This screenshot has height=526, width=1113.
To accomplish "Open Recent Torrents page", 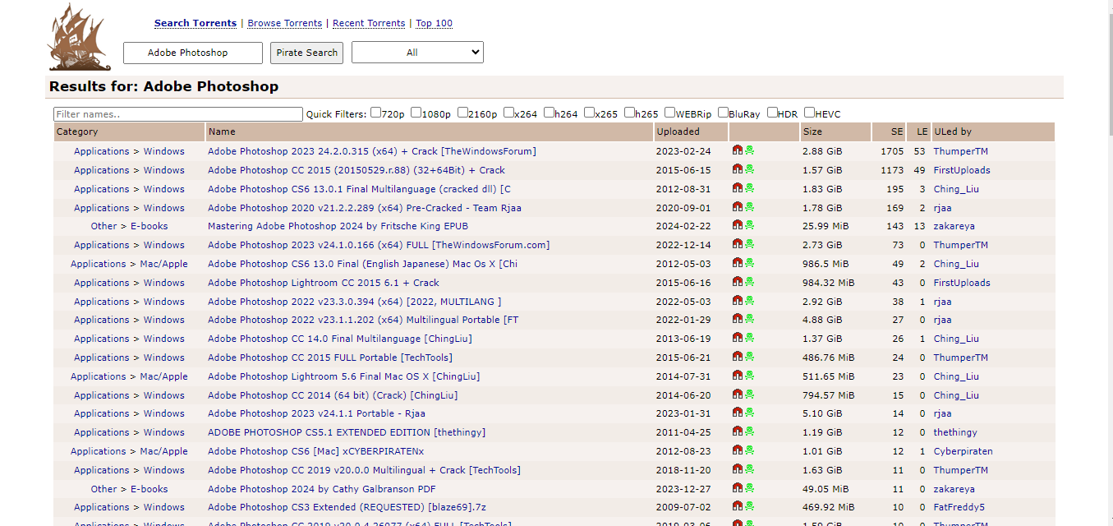I will click(x=369, y=23).
